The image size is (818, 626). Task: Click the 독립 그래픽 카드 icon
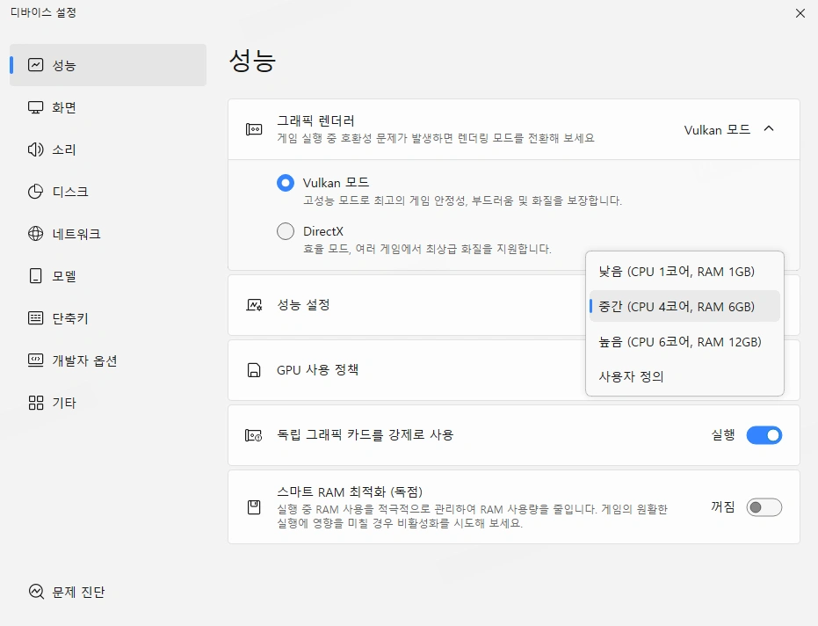coord(254,435)
